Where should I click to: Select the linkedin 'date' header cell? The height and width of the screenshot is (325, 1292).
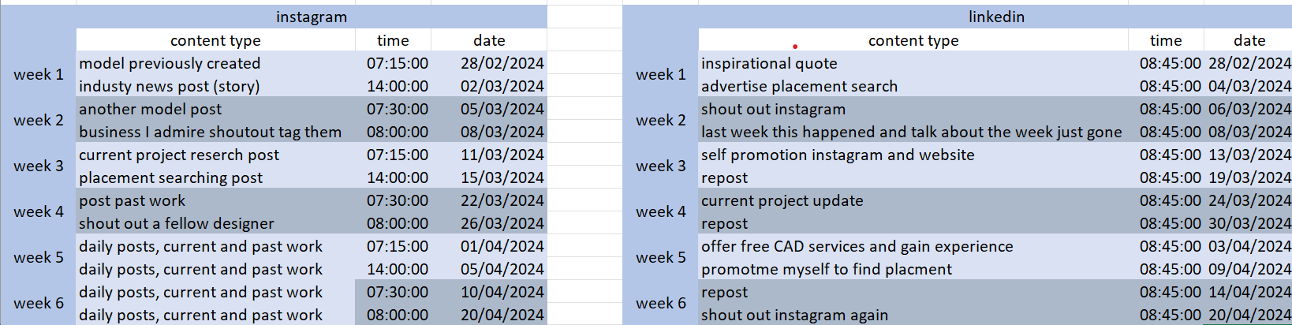coord(1249,40)
